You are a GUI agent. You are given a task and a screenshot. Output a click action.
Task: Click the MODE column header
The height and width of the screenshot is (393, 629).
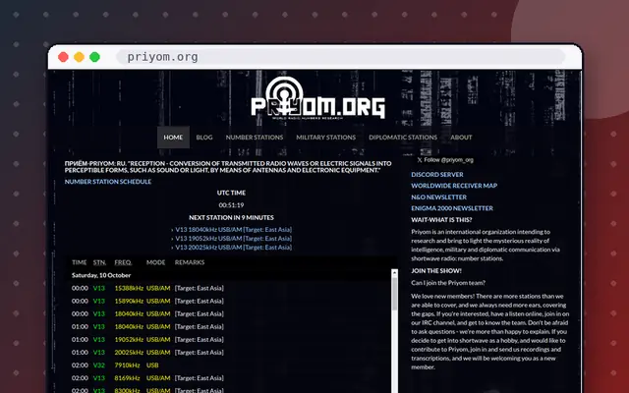155,262
